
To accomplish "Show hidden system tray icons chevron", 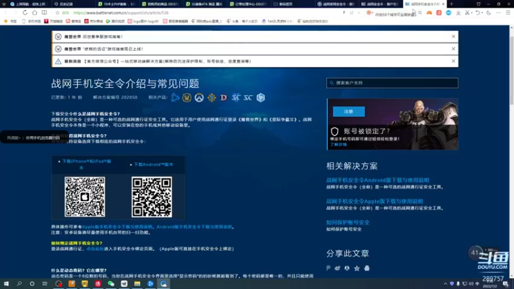I will (x=445, y=284).
